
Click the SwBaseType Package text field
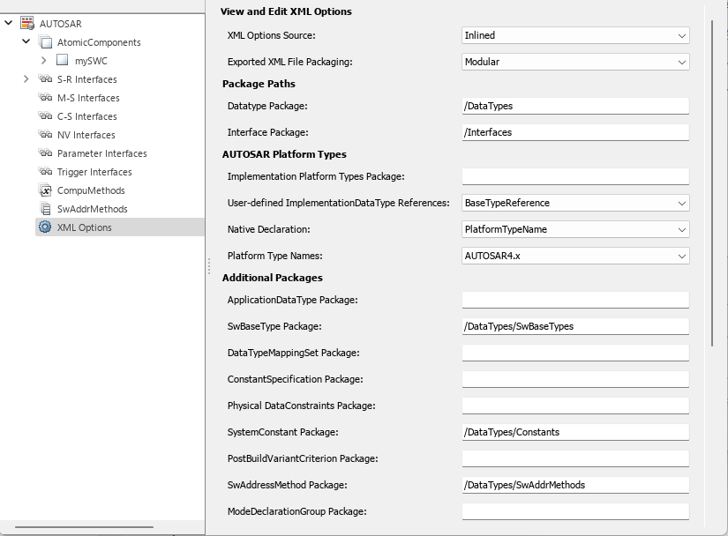tap(575, 326)
